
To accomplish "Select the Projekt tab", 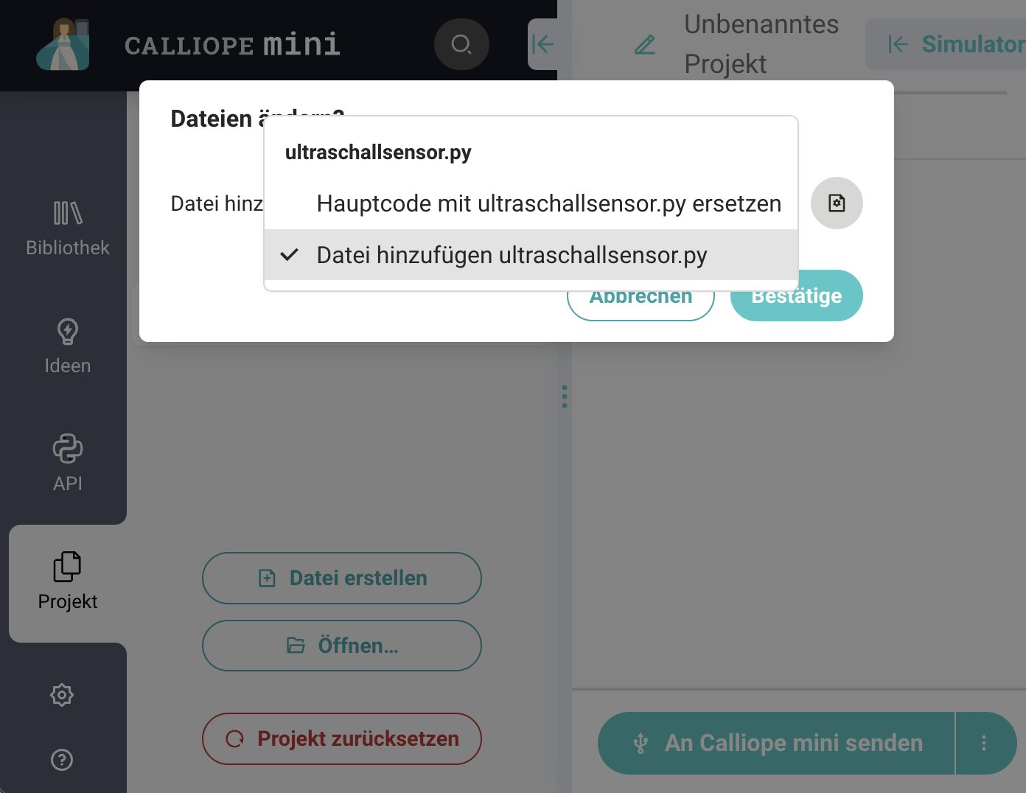I will click(x=68, y=582).
